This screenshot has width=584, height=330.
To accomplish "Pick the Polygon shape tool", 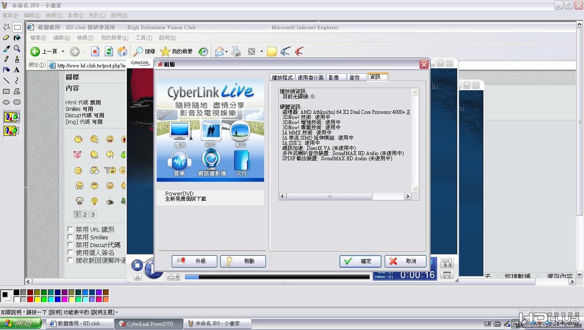I will tap(17, 91).
